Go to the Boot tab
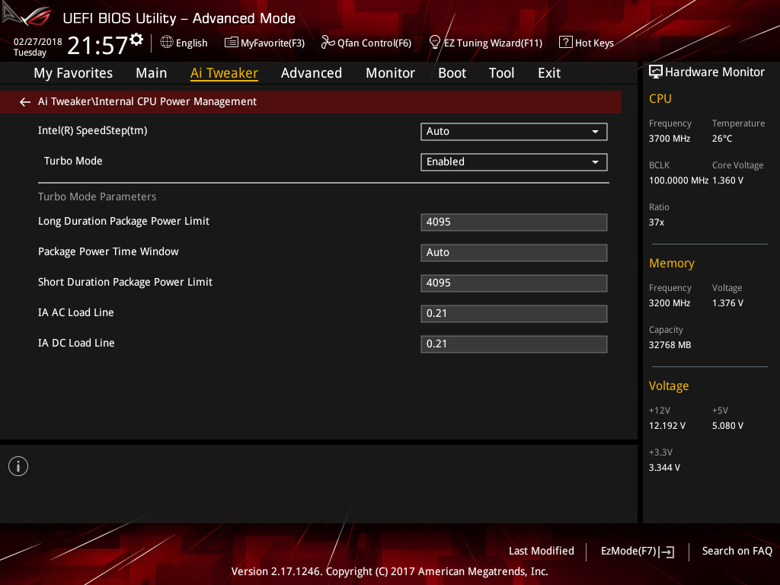 pos(452,73)
